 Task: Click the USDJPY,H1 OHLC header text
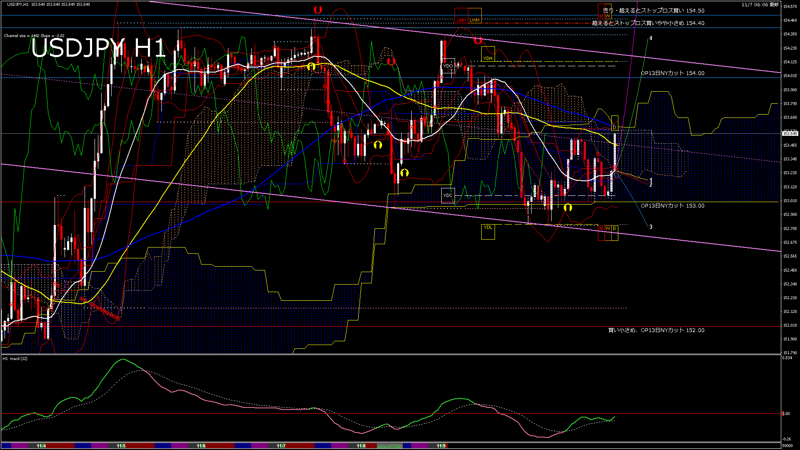pos(48,4)
